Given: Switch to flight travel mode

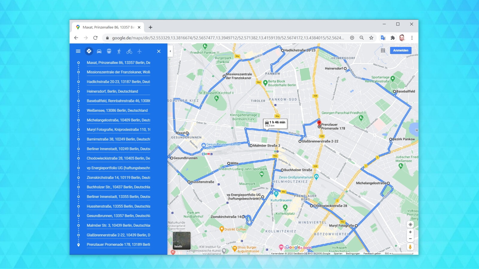Looking at the screenshot, I should click(x=139, y=51).
